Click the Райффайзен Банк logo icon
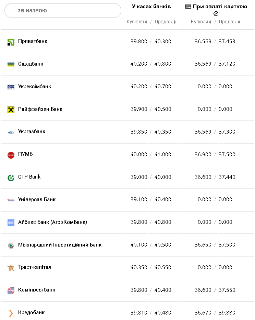The height and width of the screenshot is (320, 255). click(11, 110)
